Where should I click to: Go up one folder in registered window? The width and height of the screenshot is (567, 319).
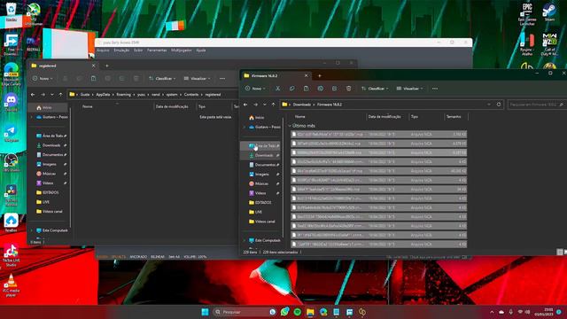click(60, 95)
